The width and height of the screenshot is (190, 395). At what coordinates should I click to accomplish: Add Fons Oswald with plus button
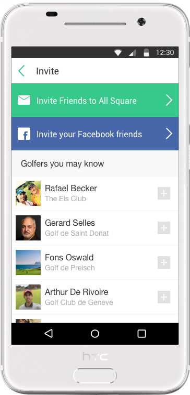click(x=164, y=262)
